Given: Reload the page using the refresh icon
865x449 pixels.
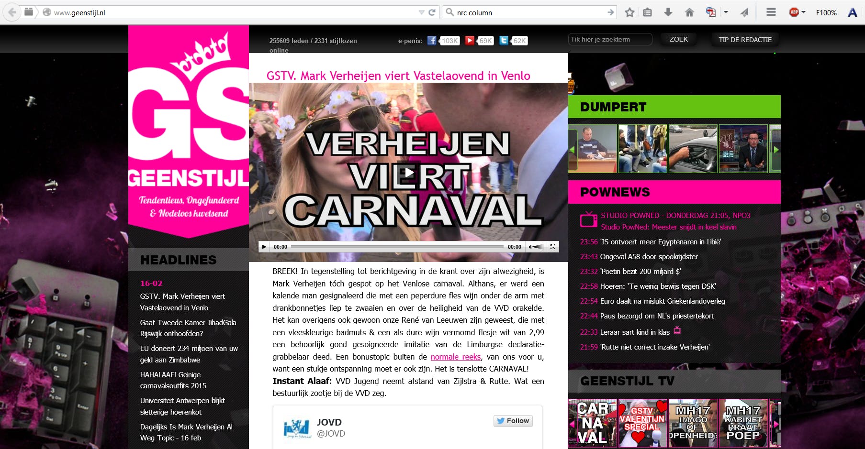Looking at the screenshot, I should click(432, 12).
